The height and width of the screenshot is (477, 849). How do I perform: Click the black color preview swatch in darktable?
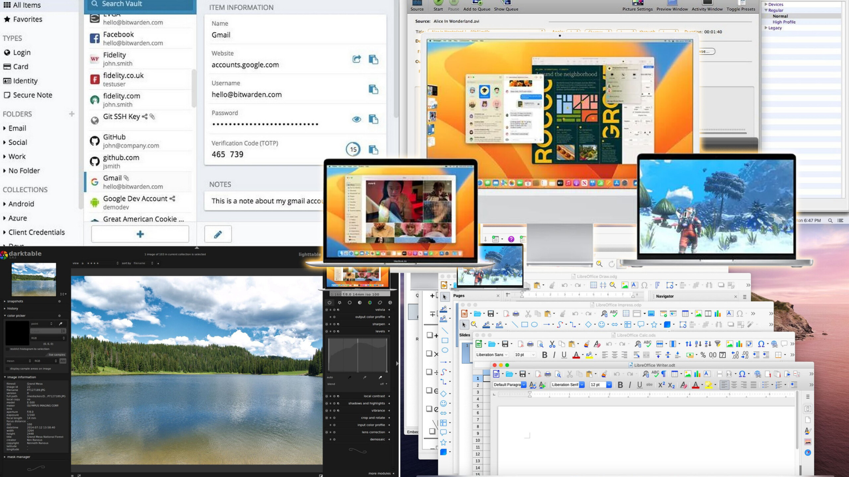pyautogui.click(x=17, y=333)
